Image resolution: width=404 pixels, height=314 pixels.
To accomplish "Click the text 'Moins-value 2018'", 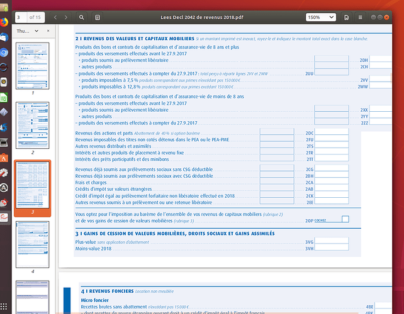I will click(93, 249).
